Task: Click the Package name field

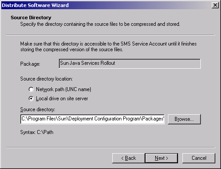Action: tap(130, 63)
